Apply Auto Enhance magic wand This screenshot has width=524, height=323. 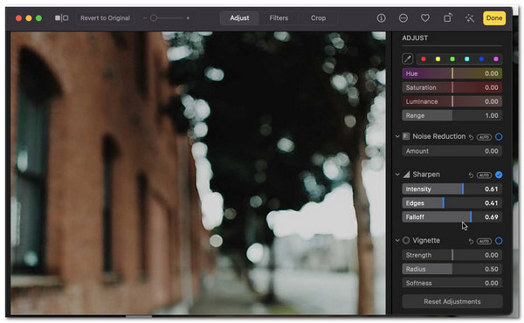click(470, 18)
